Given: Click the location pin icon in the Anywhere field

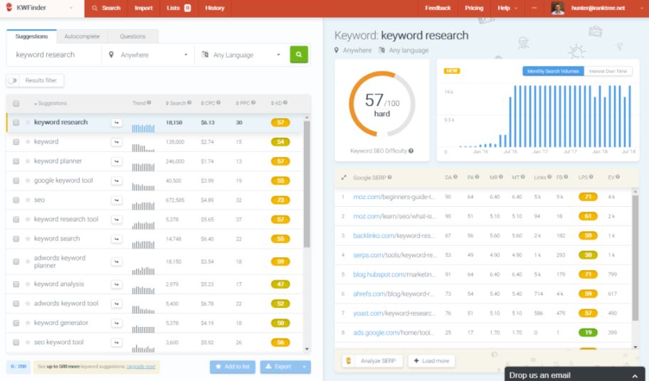Looking at the screenshot, I should pyautogui.click(x=111, y=55).
